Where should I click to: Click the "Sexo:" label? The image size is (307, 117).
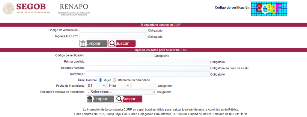[x=82, y=80]
